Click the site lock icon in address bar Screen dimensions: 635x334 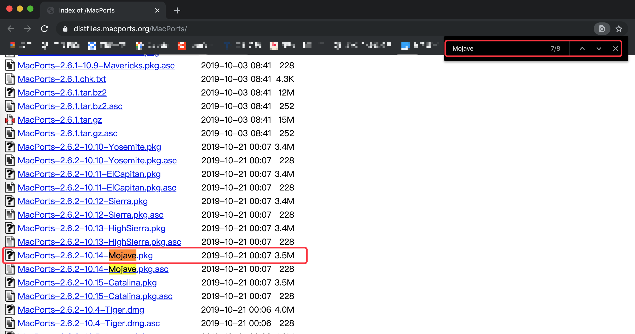tap(65, 29)
